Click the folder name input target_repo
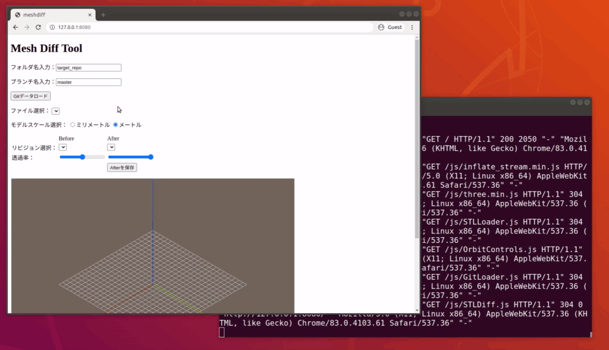This screenshot has width=609, height=350. click(89, 68)
